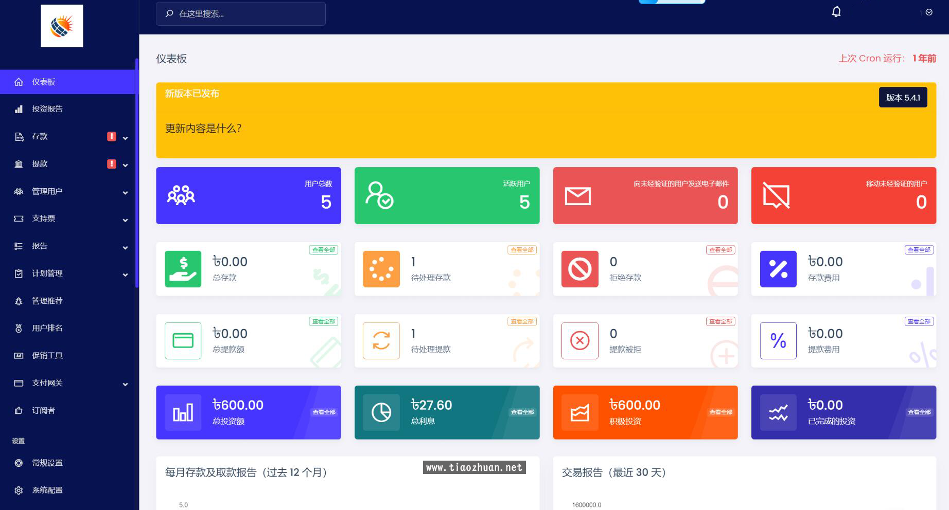949x510 pixels.
Task: Click the active investment chart icon
Action: pyautogui.click(x=580, y=412)
